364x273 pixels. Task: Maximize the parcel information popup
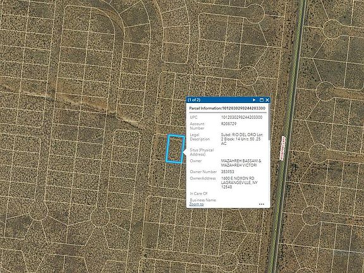[x=262, y=100]
